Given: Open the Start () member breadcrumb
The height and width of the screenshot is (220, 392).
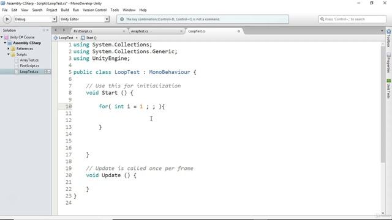Looking at the screenshot, I should click(x=89, y=38).
